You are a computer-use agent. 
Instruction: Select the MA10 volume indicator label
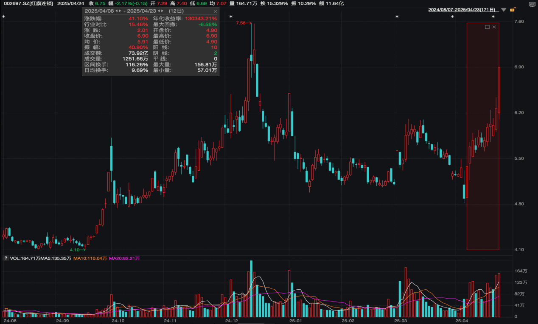coord(90,258)
